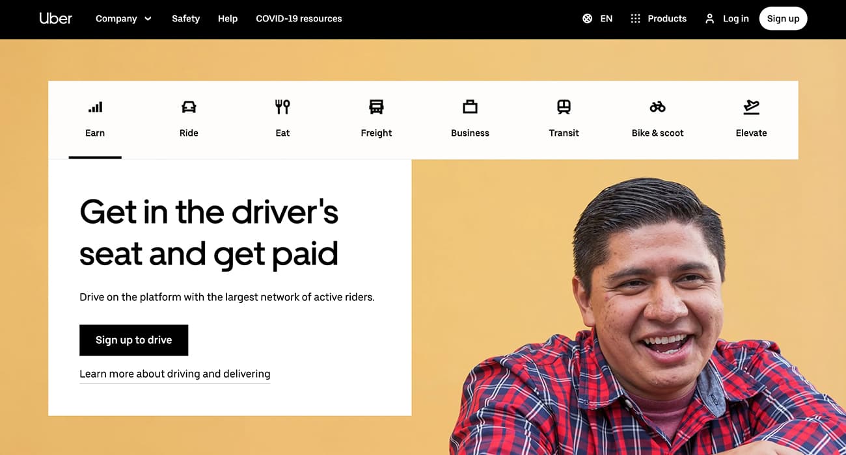Screen dimensions: 846x455
Task: Click the Log in person icon
Action: [x=709, y=18]
